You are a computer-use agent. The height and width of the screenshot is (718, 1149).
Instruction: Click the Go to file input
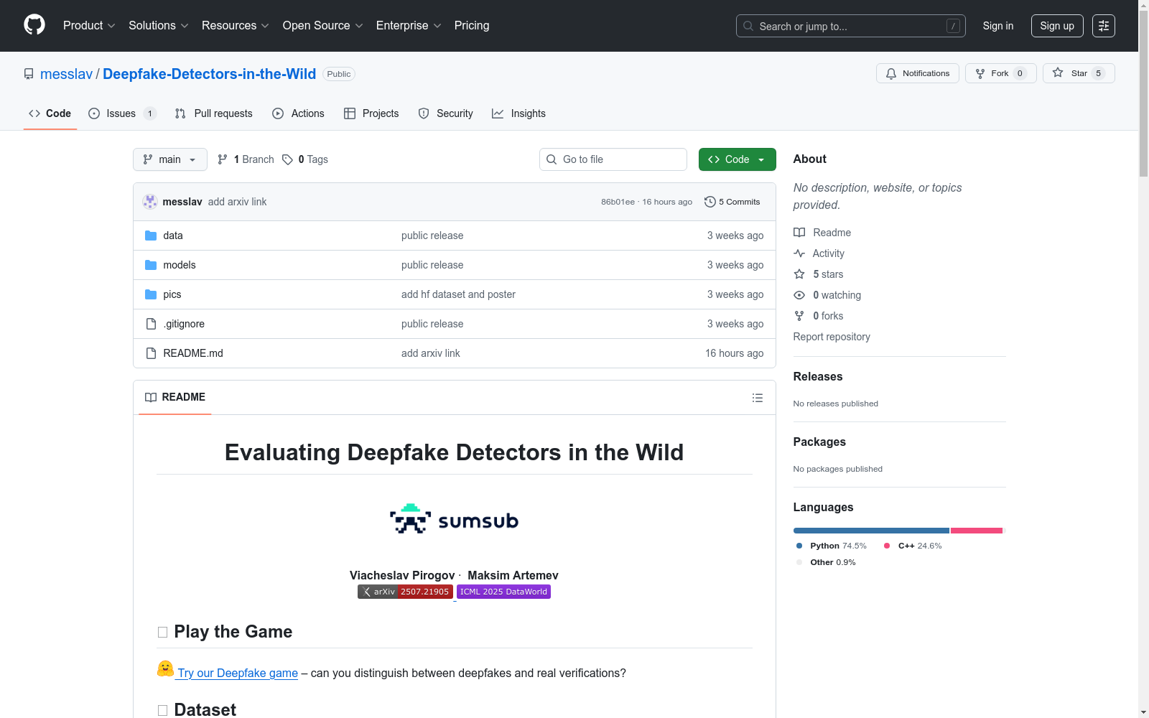pos(613,159)
